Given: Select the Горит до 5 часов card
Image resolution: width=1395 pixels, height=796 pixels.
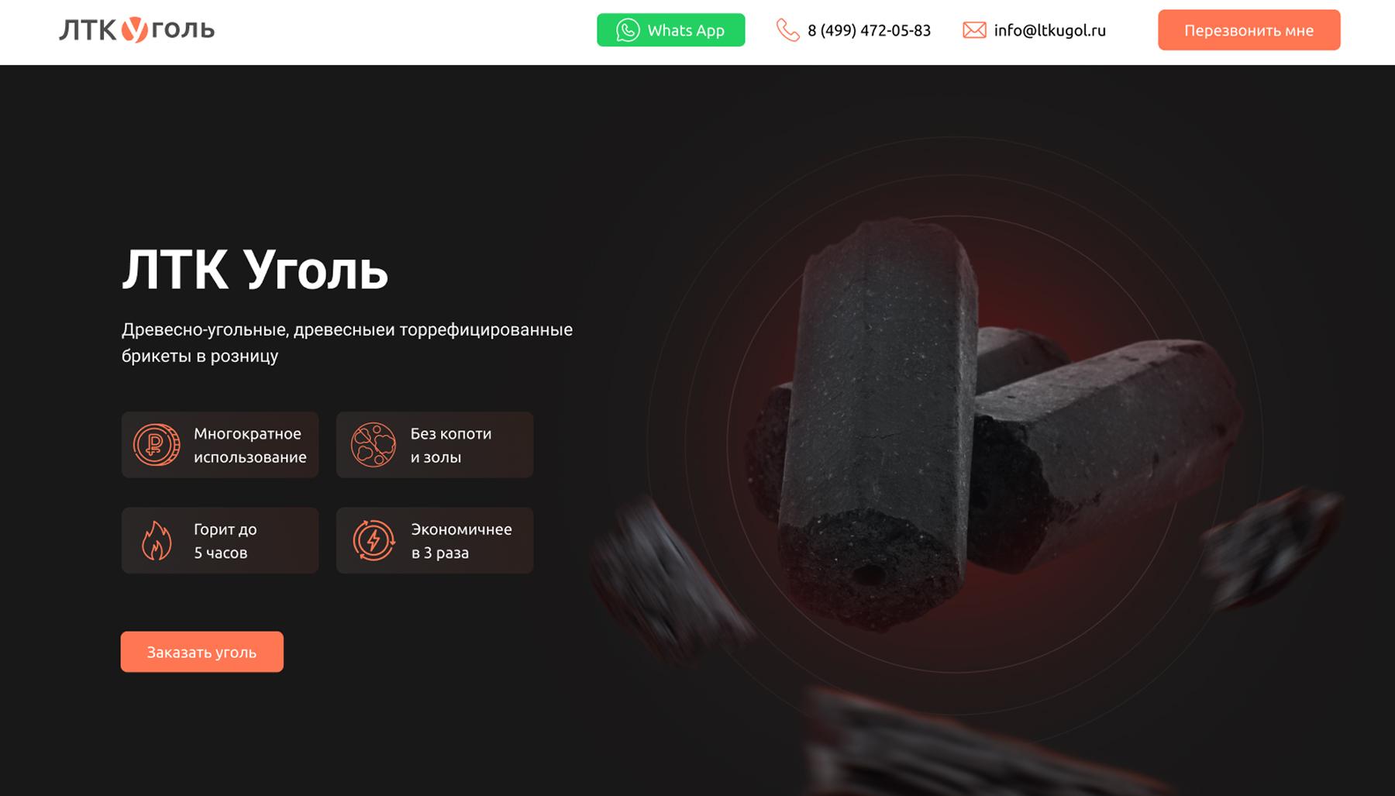Looking at the screenshot, I should coord(220,540).
